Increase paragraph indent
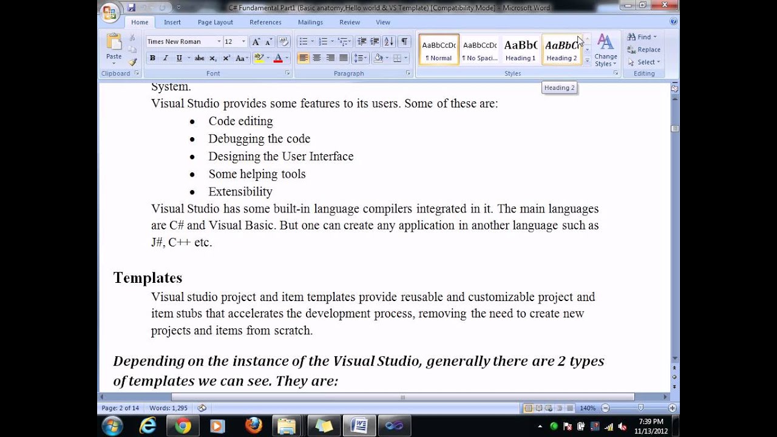 [375, 41]
